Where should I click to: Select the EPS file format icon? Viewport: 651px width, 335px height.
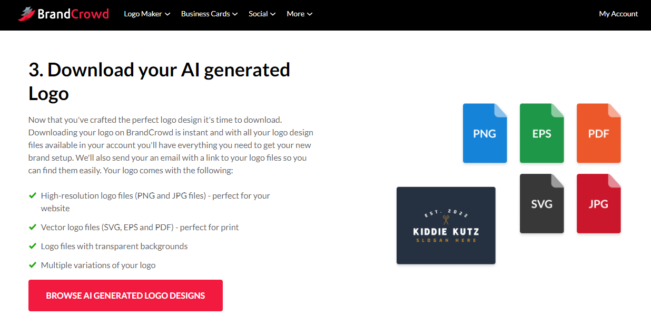click(541, 133)
